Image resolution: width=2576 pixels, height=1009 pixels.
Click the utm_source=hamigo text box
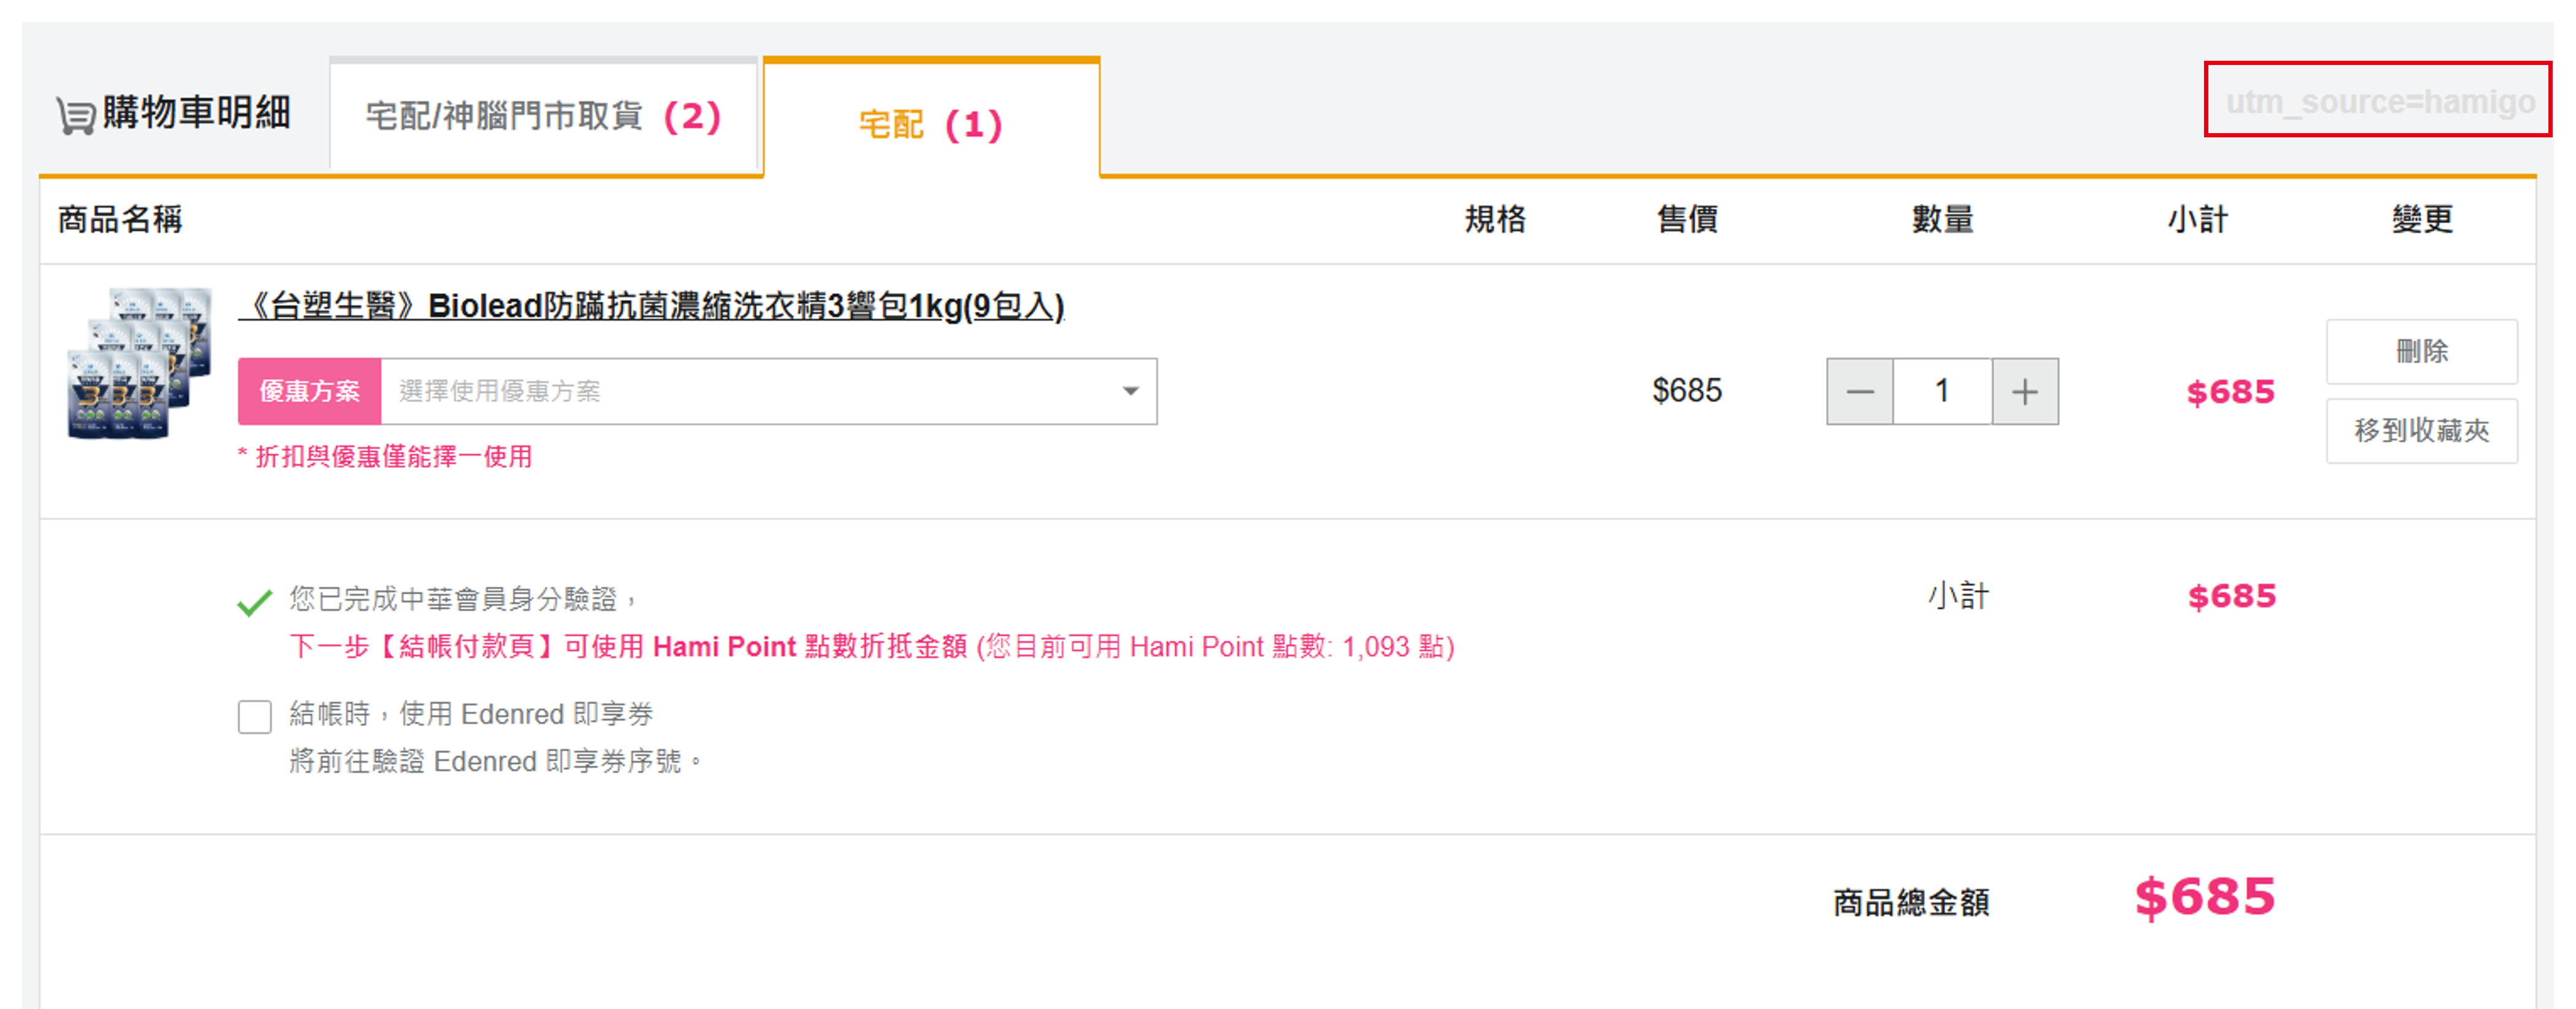tap(2378, 100)
